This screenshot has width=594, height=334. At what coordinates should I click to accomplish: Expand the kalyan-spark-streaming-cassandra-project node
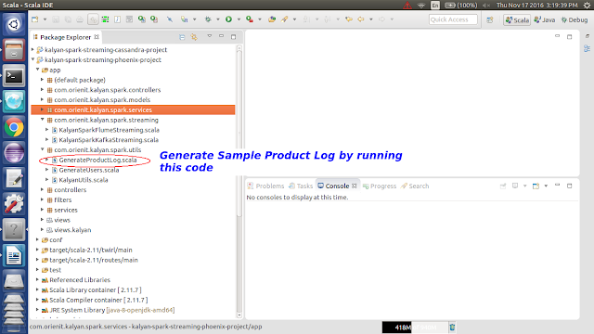click(33, 49)
